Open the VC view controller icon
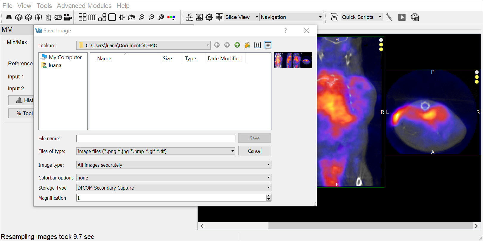The image size is (483, 241). [x=190, y=17]
